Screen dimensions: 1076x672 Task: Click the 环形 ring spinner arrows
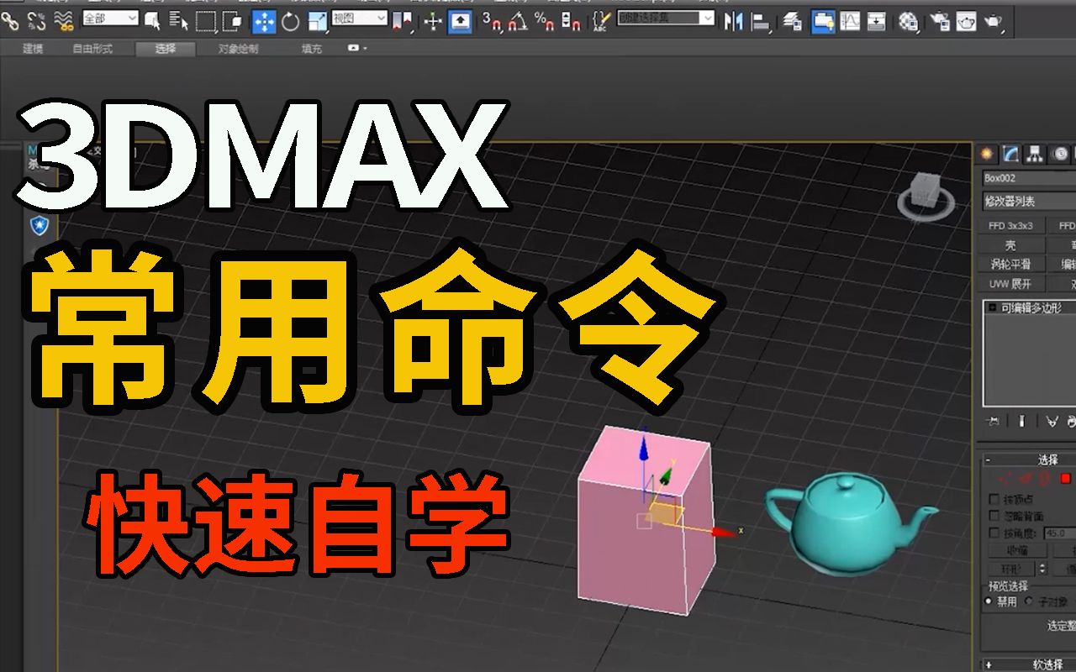click(x=1042, y=569)
